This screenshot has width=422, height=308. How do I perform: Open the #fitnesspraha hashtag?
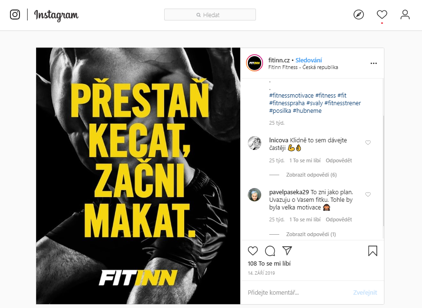[x=286, y=103]
